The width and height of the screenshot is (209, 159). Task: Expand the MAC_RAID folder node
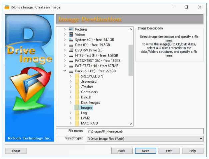click(x=71, y=123)
